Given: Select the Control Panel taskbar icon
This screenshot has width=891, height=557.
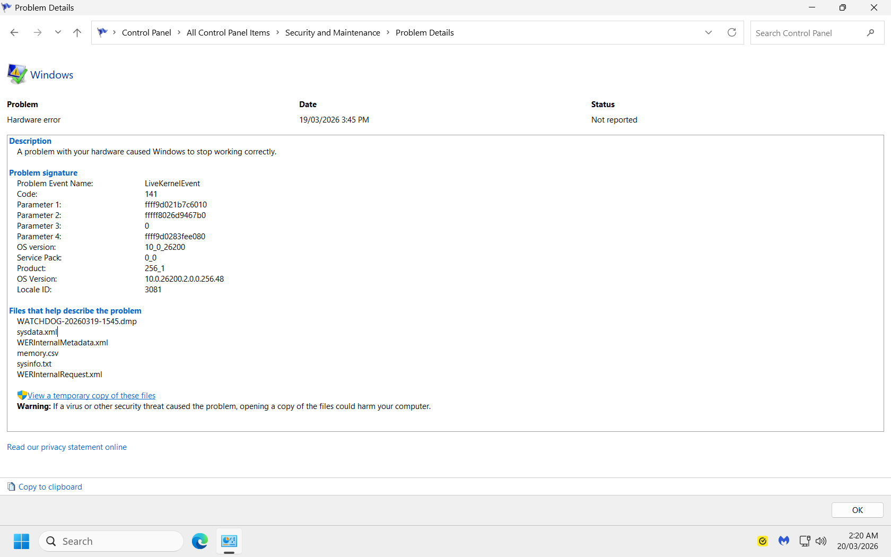Looking at the screenshot, I should (x=229, y=541).
